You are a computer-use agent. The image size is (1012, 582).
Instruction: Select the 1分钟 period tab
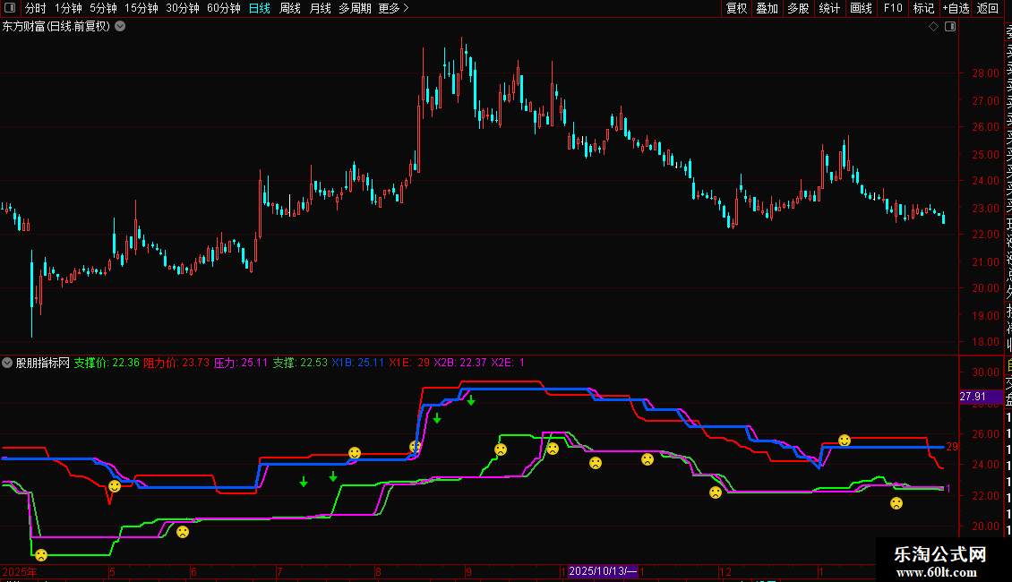(x=68, y=8)
